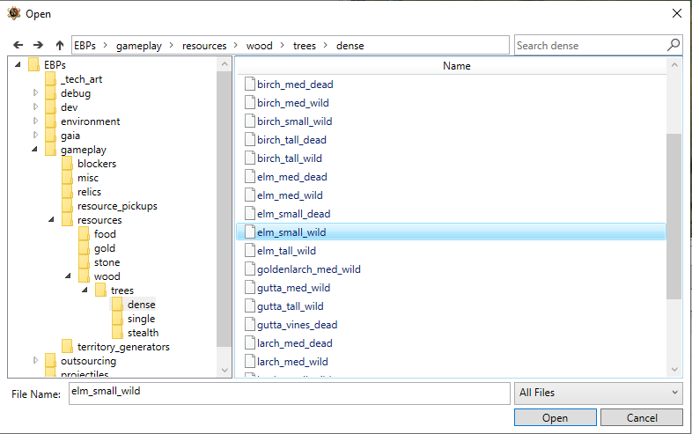The height and width of the screenshot is (434, 692).
Task: Collapse the wood folder
Action: (68, 276)
